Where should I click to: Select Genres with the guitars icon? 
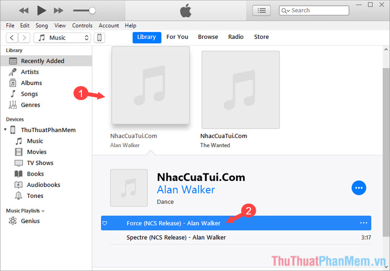46,105
